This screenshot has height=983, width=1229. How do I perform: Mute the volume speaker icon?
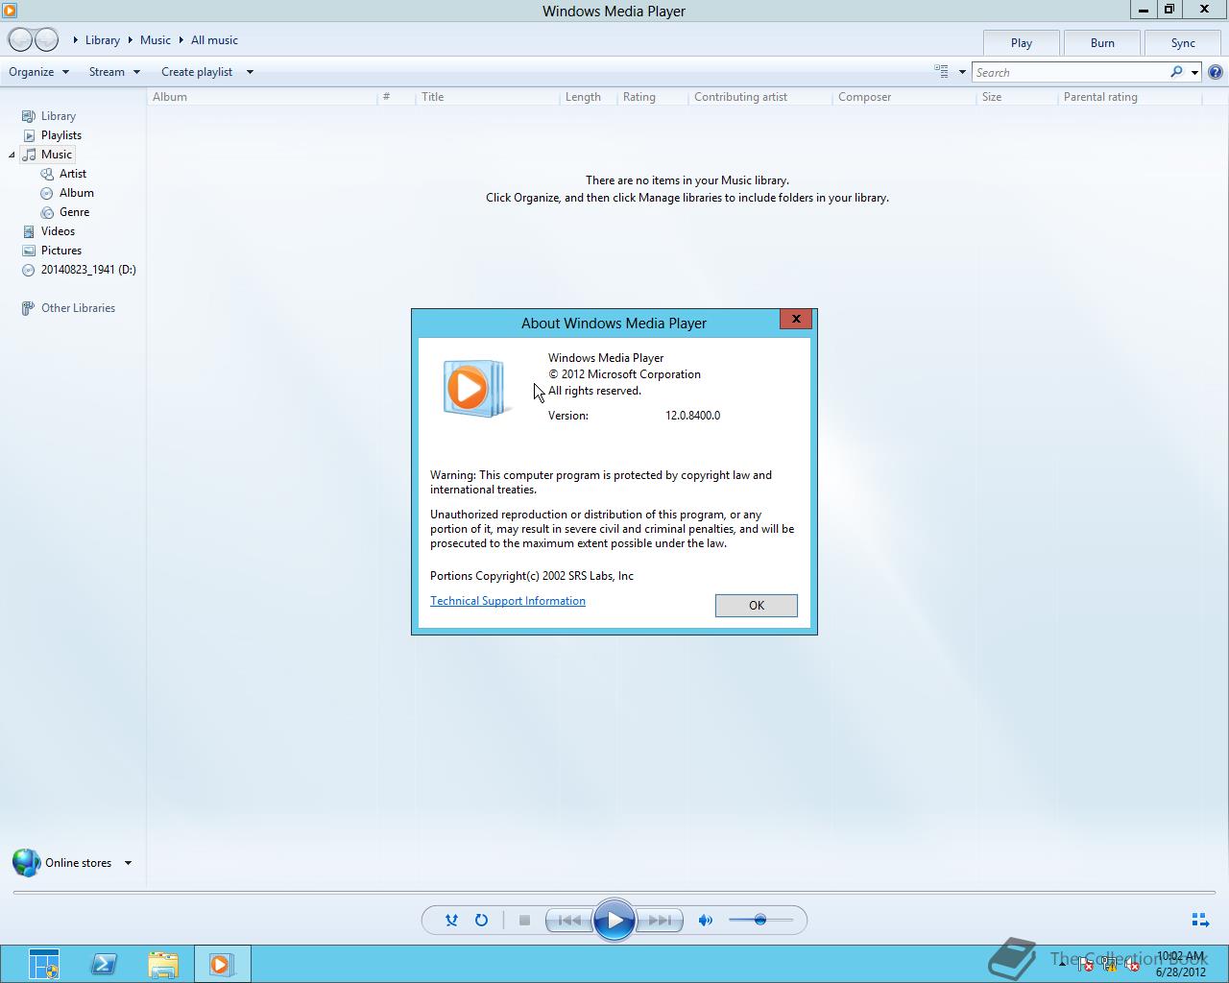point(706,920)
